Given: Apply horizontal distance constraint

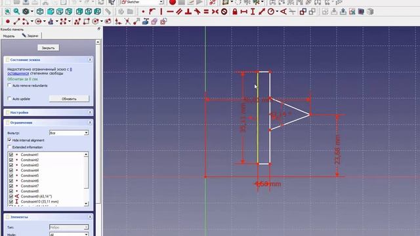Looking at the screenshot, I should [243, 12].
